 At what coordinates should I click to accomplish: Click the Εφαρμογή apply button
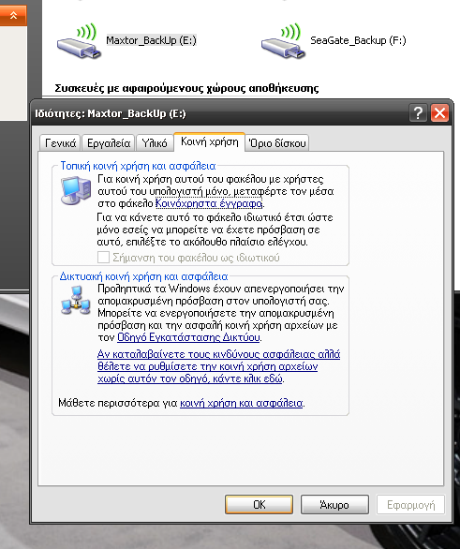410,505
